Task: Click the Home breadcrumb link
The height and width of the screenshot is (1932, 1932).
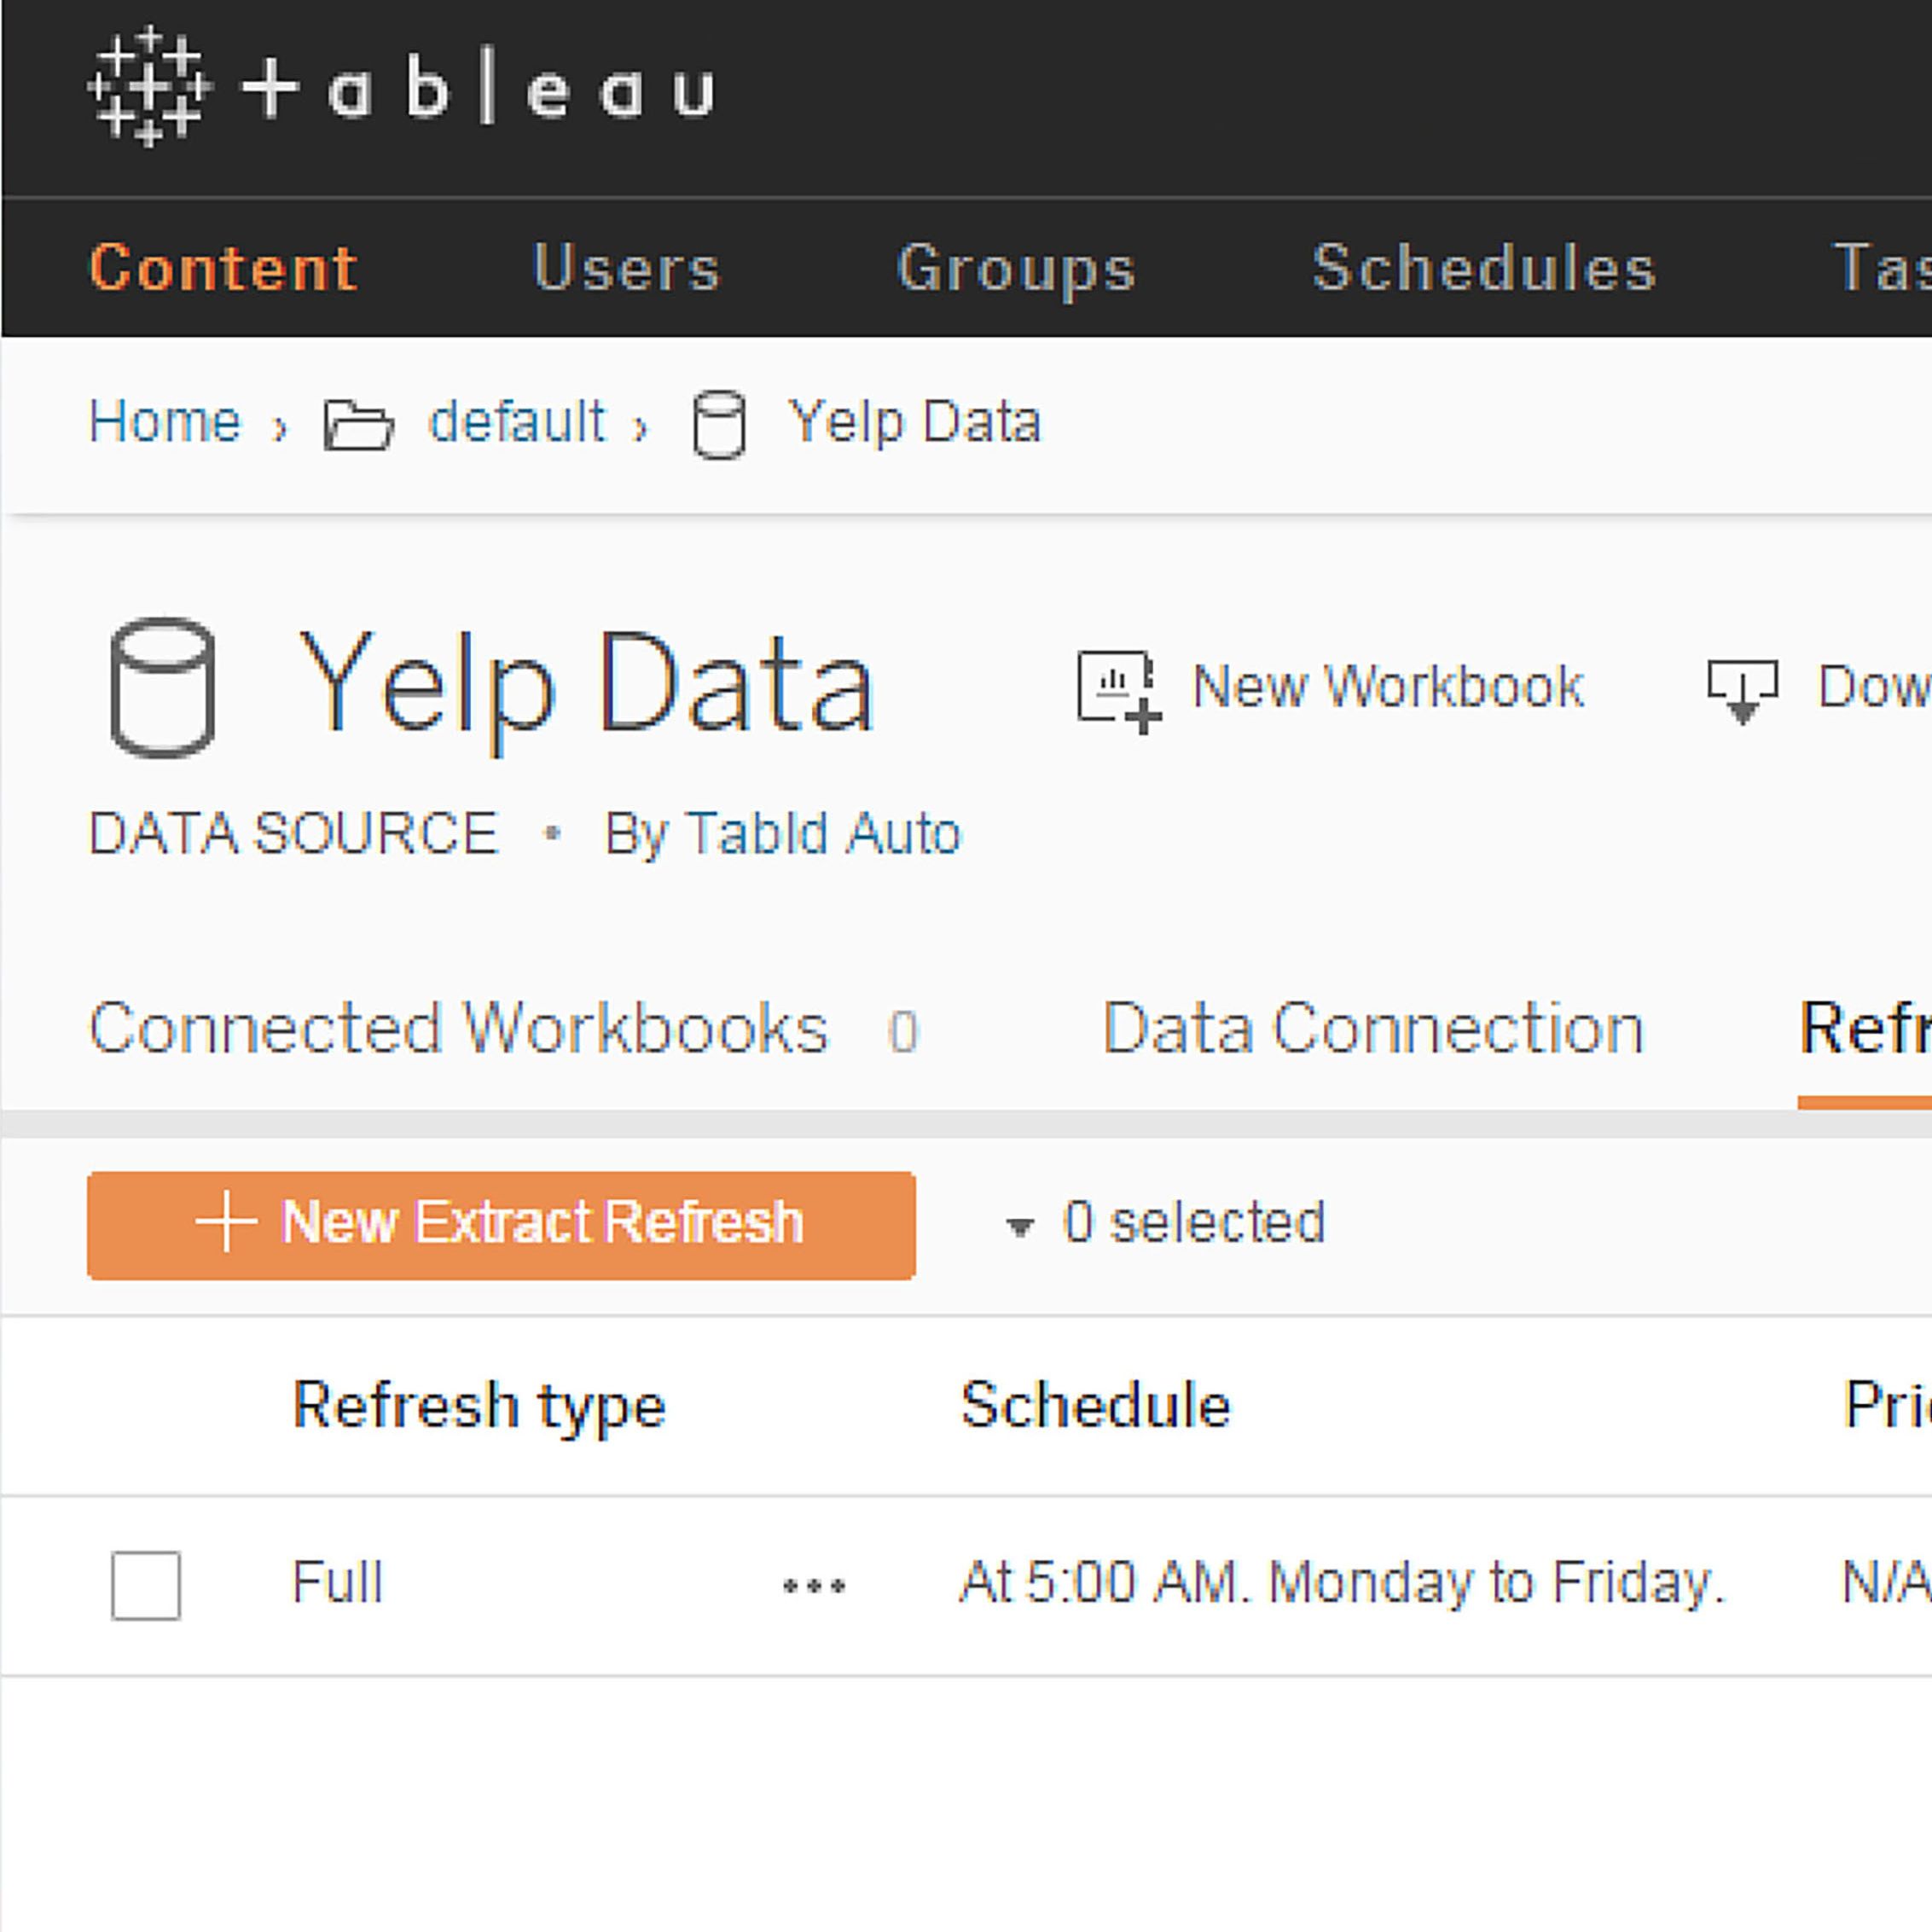Action: point(165,421)
